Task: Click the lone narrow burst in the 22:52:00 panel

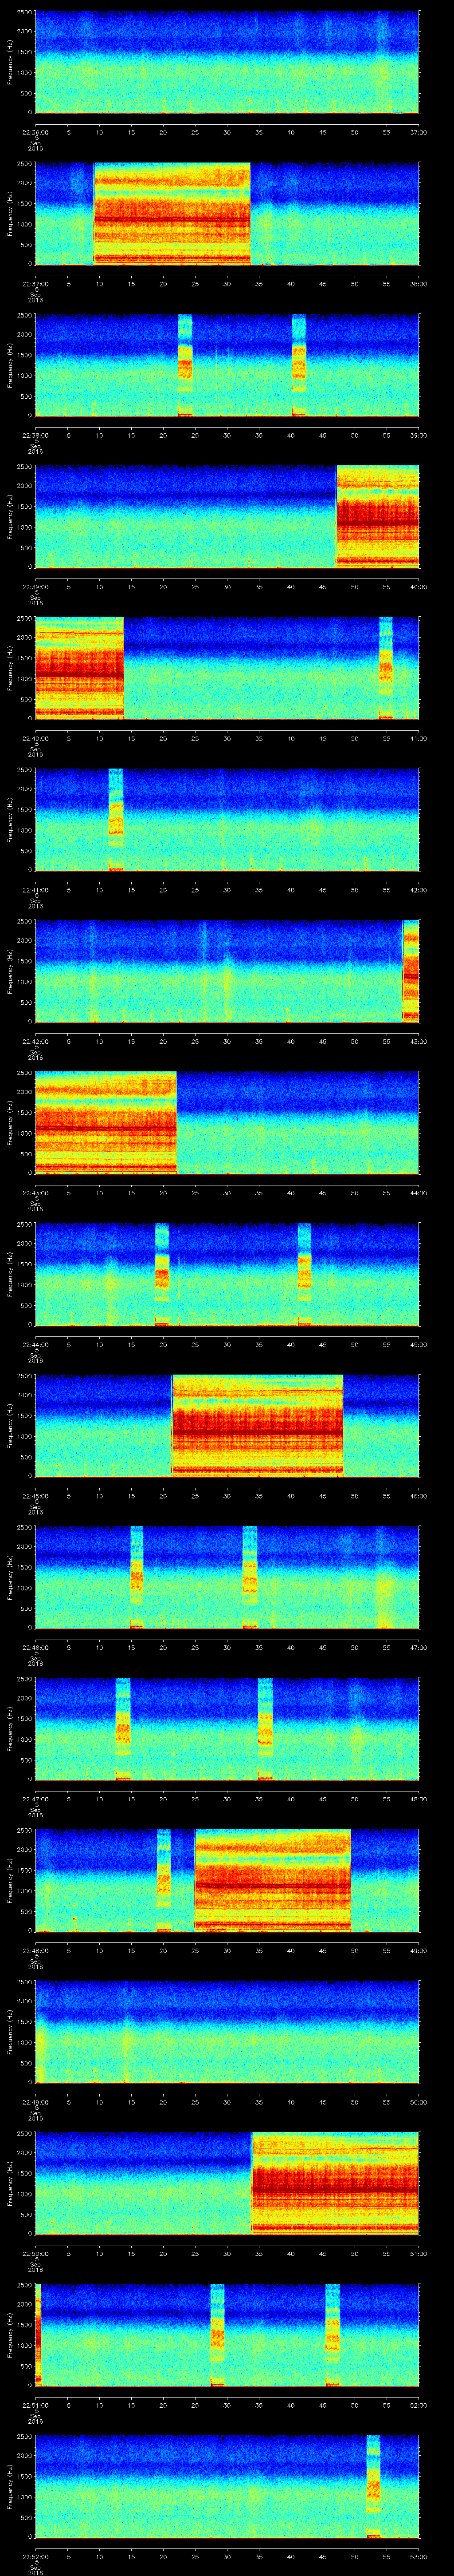Action: [x=373, y=2486]
